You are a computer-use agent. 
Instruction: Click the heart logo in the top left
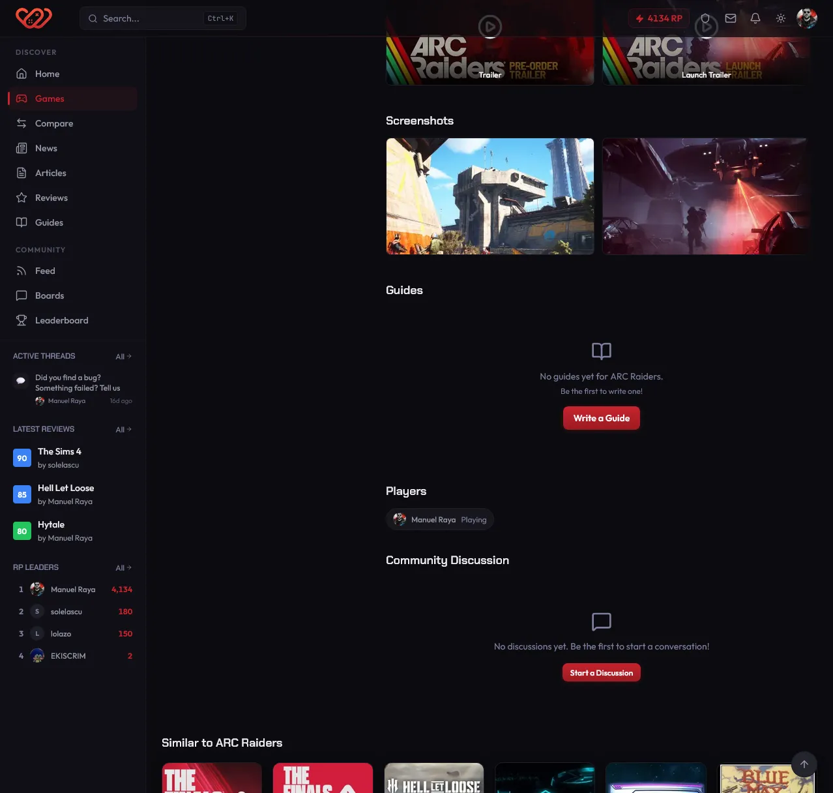point(33,18)
